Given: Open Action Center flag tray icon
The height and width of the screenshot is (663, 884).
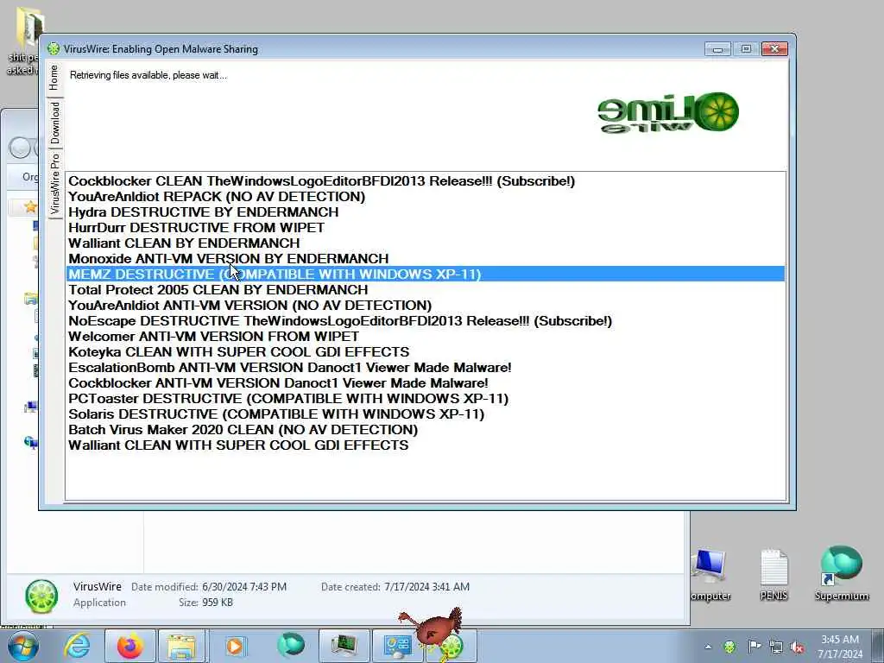Looking at the screenshot, I should click(754, 647).
